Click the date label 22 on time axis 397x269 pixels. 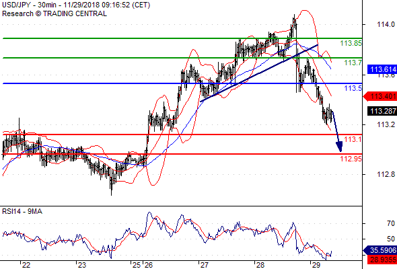pos(26,265)
